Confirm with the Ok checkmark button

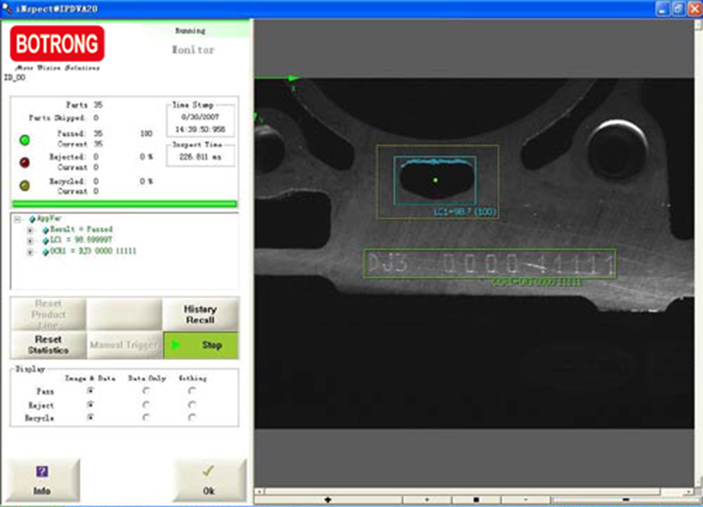coord(210,480)
